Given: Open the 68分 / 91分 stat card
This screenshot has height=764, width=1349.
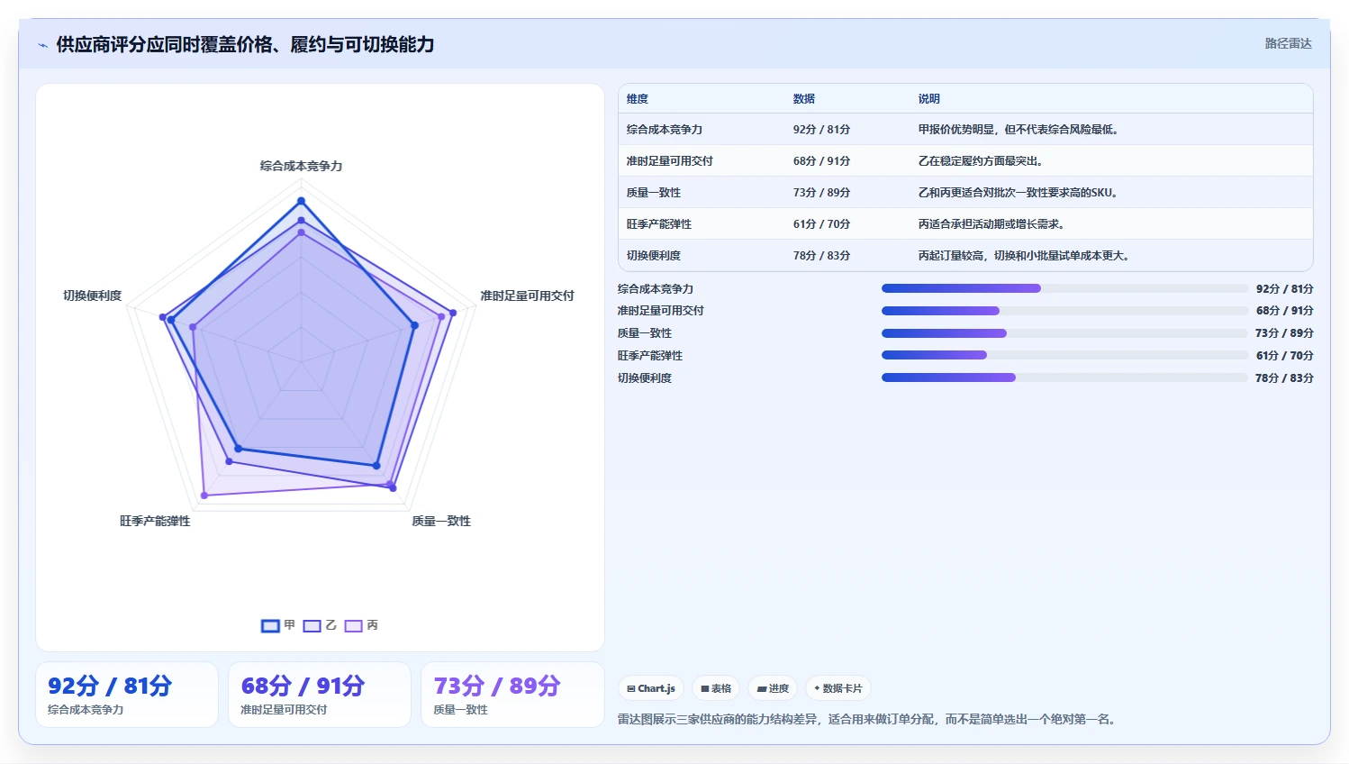Looking at the screenshot, I should pyautogui.click(x=320, y=695).
